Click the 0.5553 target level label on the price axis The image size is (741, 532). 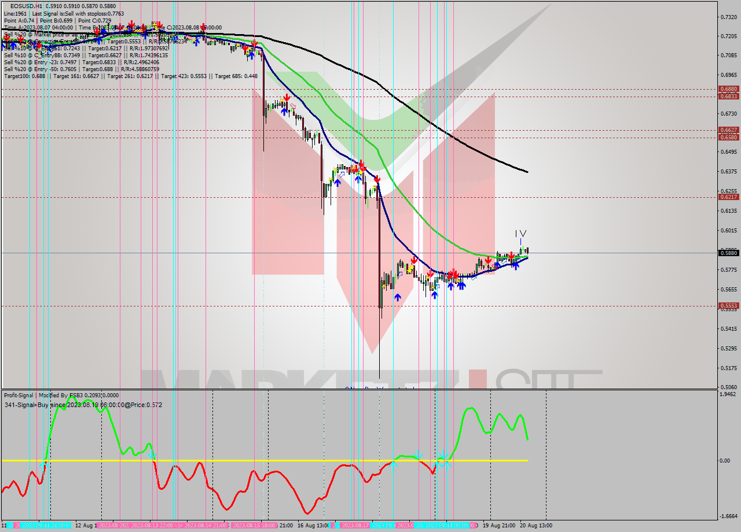[728, 305]
